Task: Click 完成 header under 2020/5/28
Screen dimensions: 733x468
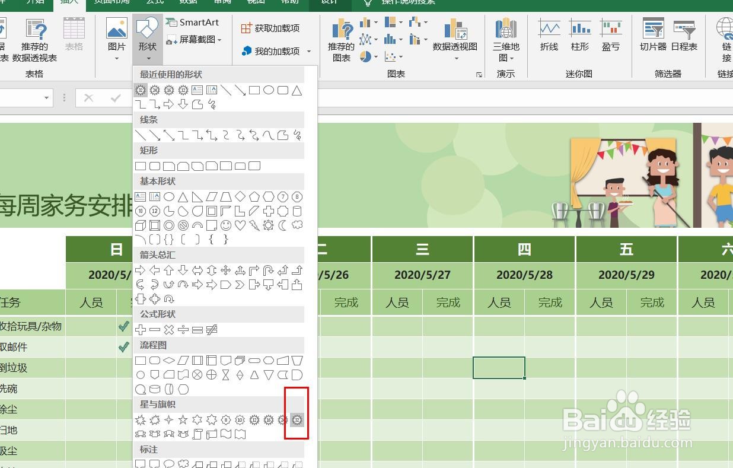Action: point(550,303)
